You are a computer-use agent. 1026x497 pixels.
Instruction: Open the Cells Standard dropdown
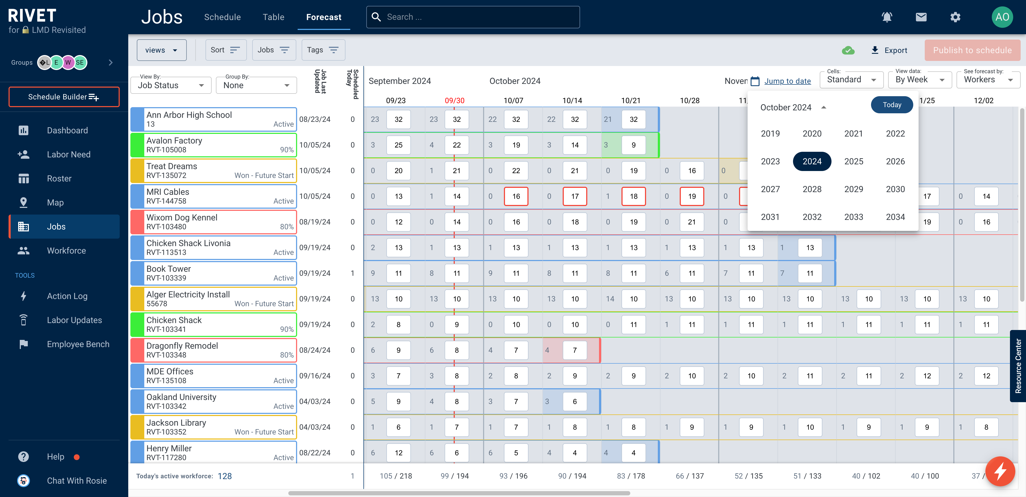point(852,80)
